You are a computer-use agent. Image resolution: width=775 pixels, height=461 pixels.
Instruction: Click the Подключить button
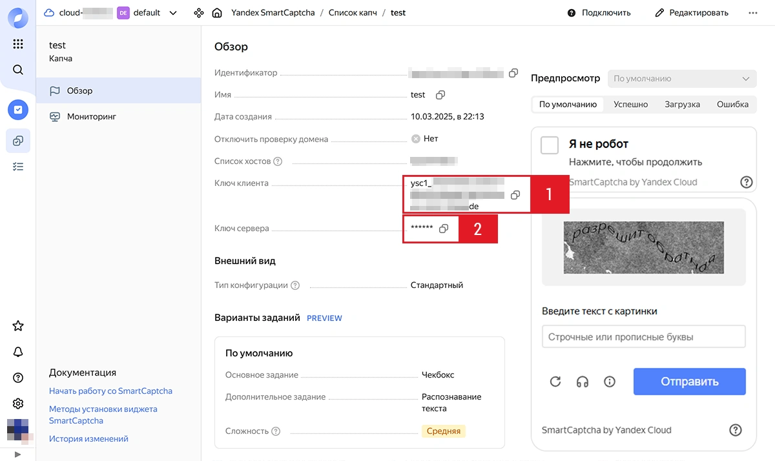coord(599,13)
